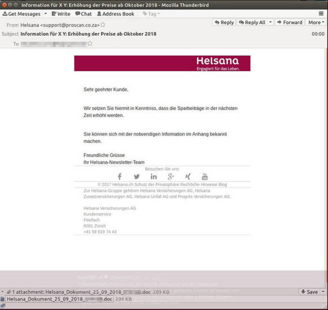Open the hamburger application menu
This screenshot has height=310, width=328.
(321, 14)
